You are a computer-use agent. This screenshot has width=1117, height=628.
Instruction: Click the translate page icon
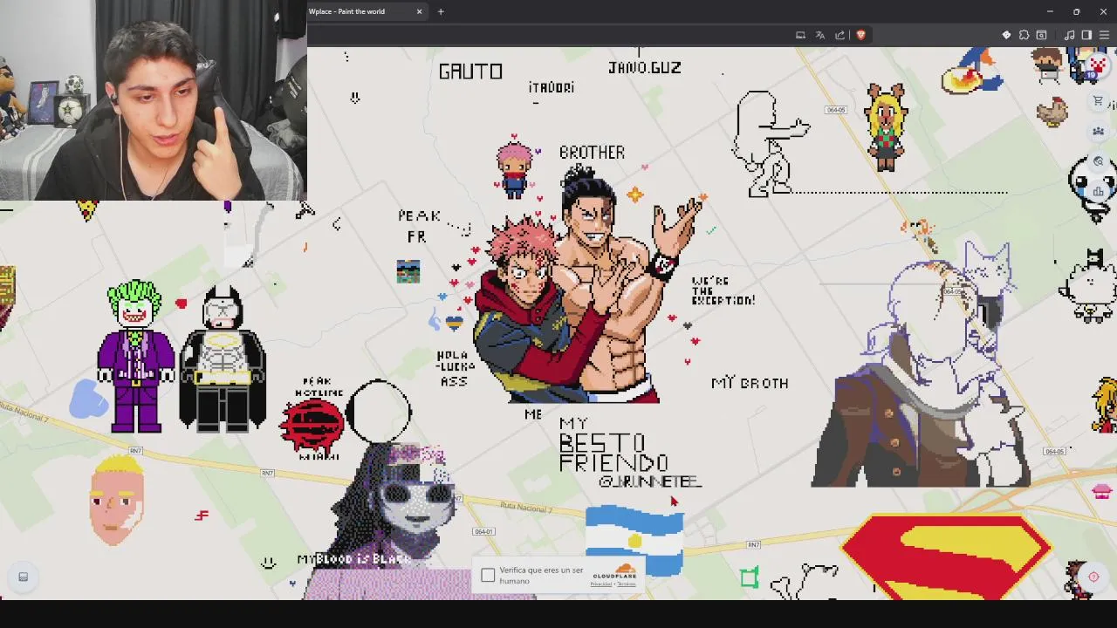point(820,35)
